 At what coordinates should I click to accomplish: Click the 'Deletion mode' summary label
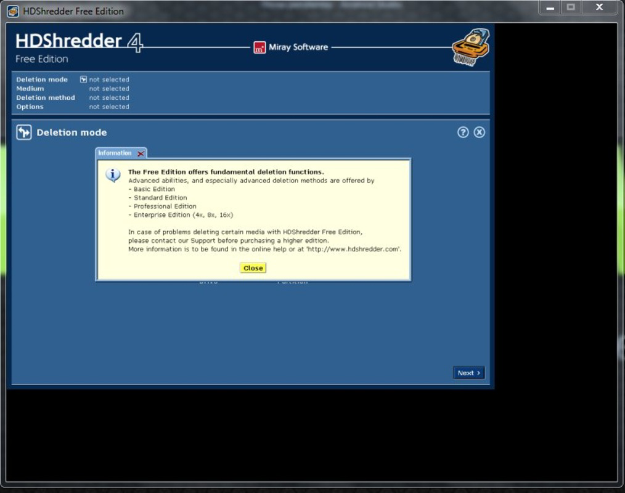coord(42,79)
